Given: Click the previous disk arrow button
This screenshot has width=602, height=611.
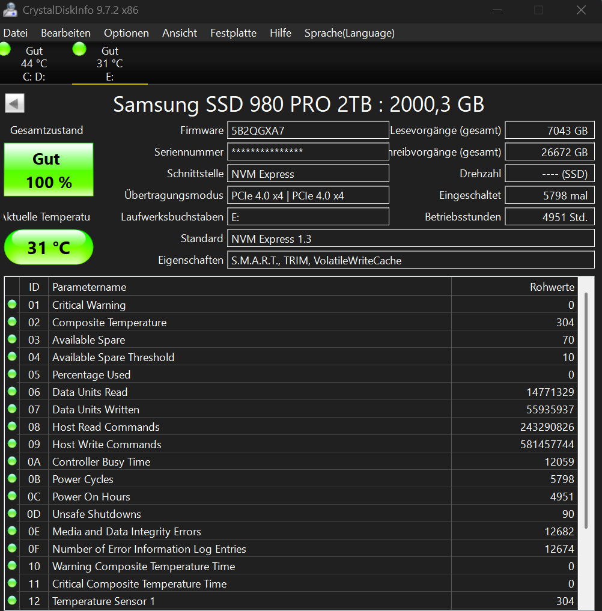Looking at the screenshot, I should point(14,103).
